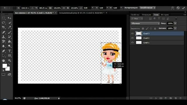Select the Move tool
Viewport: 187px width, 105px height.
coord(9,18)
